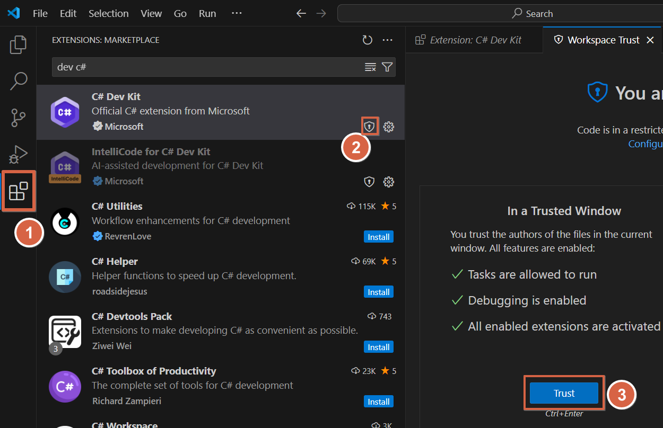Click C# Toolbox of Productivity logo
This screenshot has height=428, width=663.
[x=65, y=387]
